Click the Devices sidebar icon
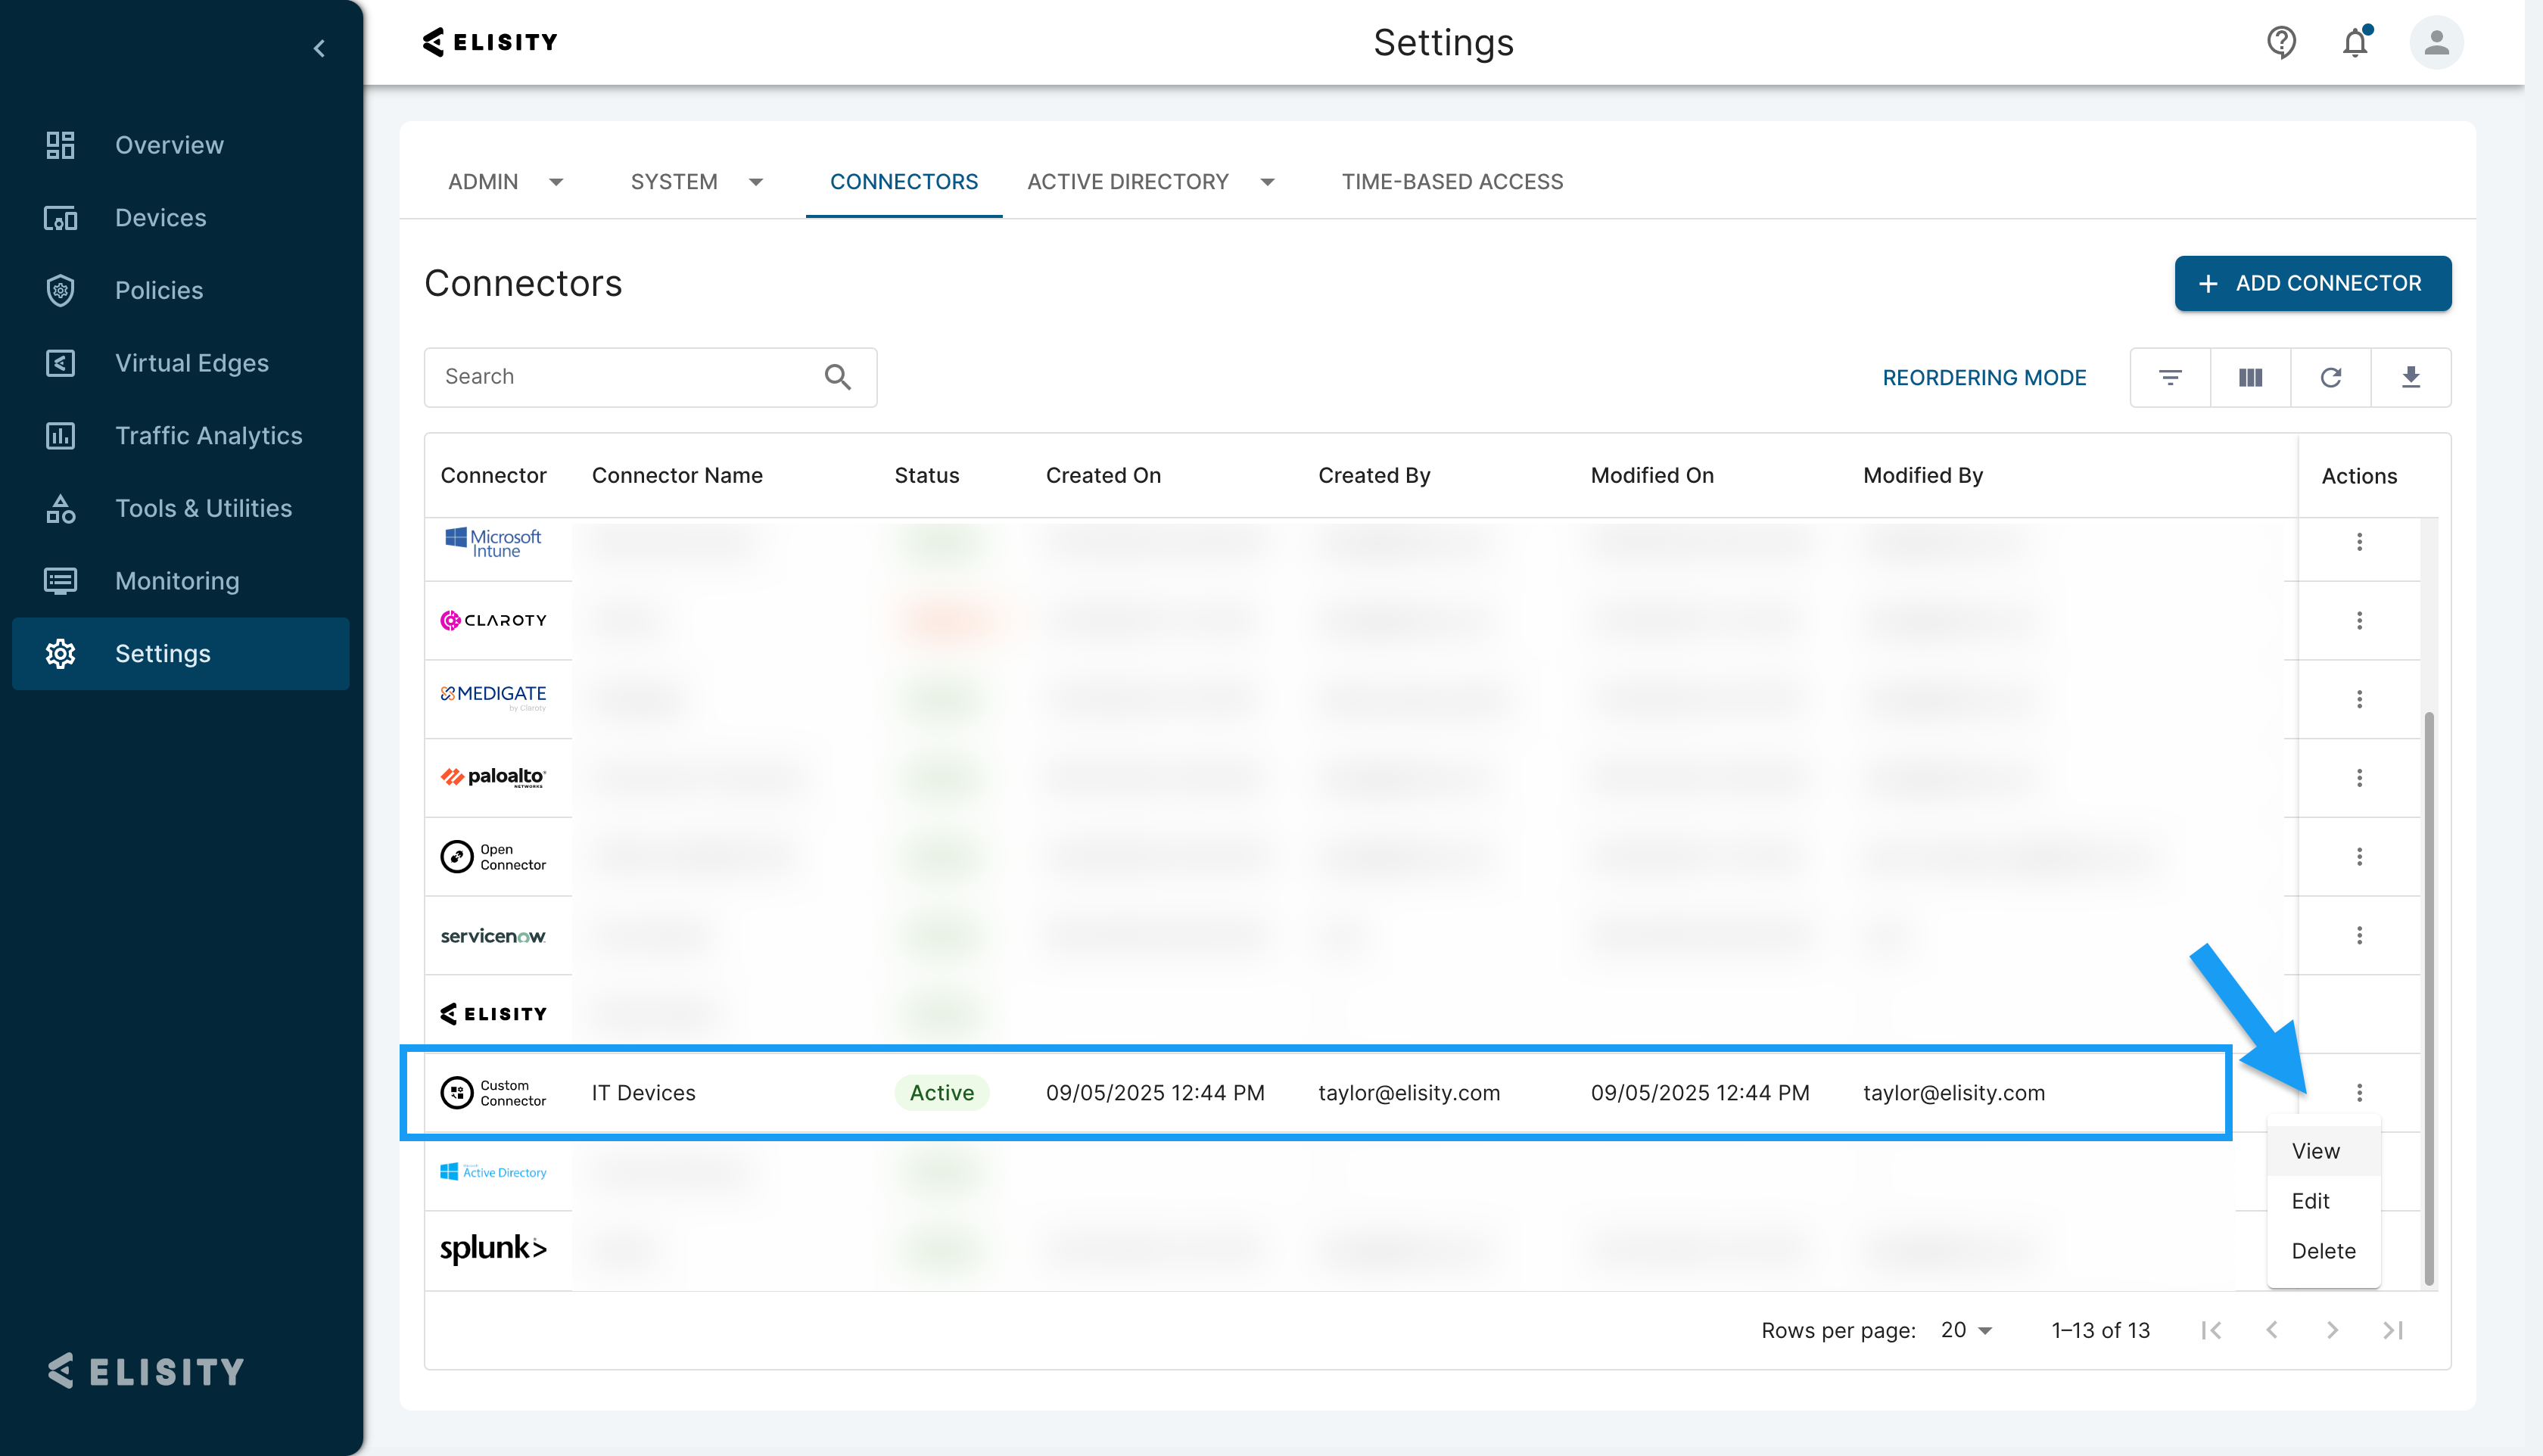This screenshot has width=2543, height=1456. point(60,218)
